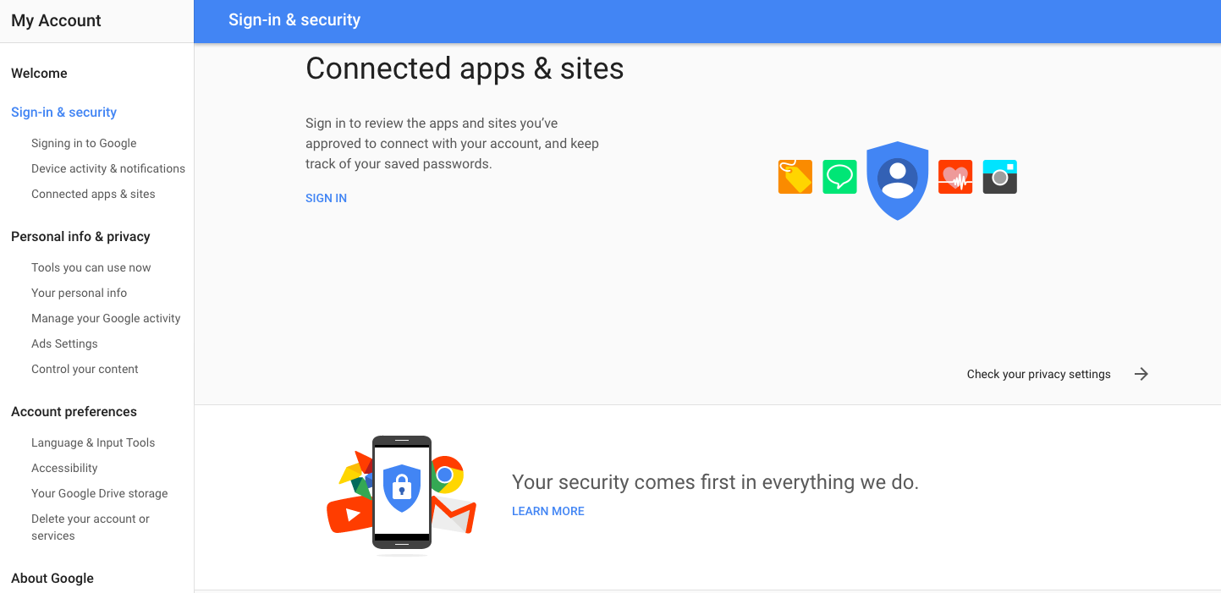This screenshot has width=1221, height=593.
Task: Open the Welcome section in sidebar
Action: 39,74
